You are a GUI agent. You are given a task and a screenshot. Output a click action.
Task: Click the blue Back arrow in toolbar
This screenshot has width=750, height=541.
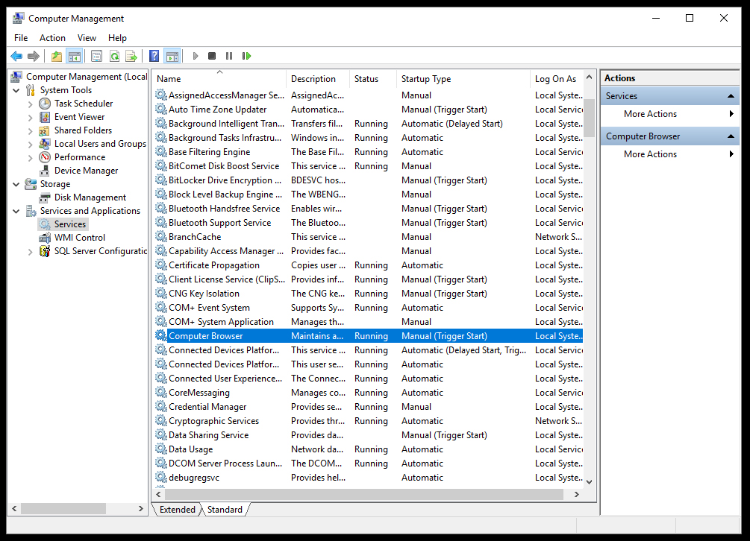pos(16,57)
